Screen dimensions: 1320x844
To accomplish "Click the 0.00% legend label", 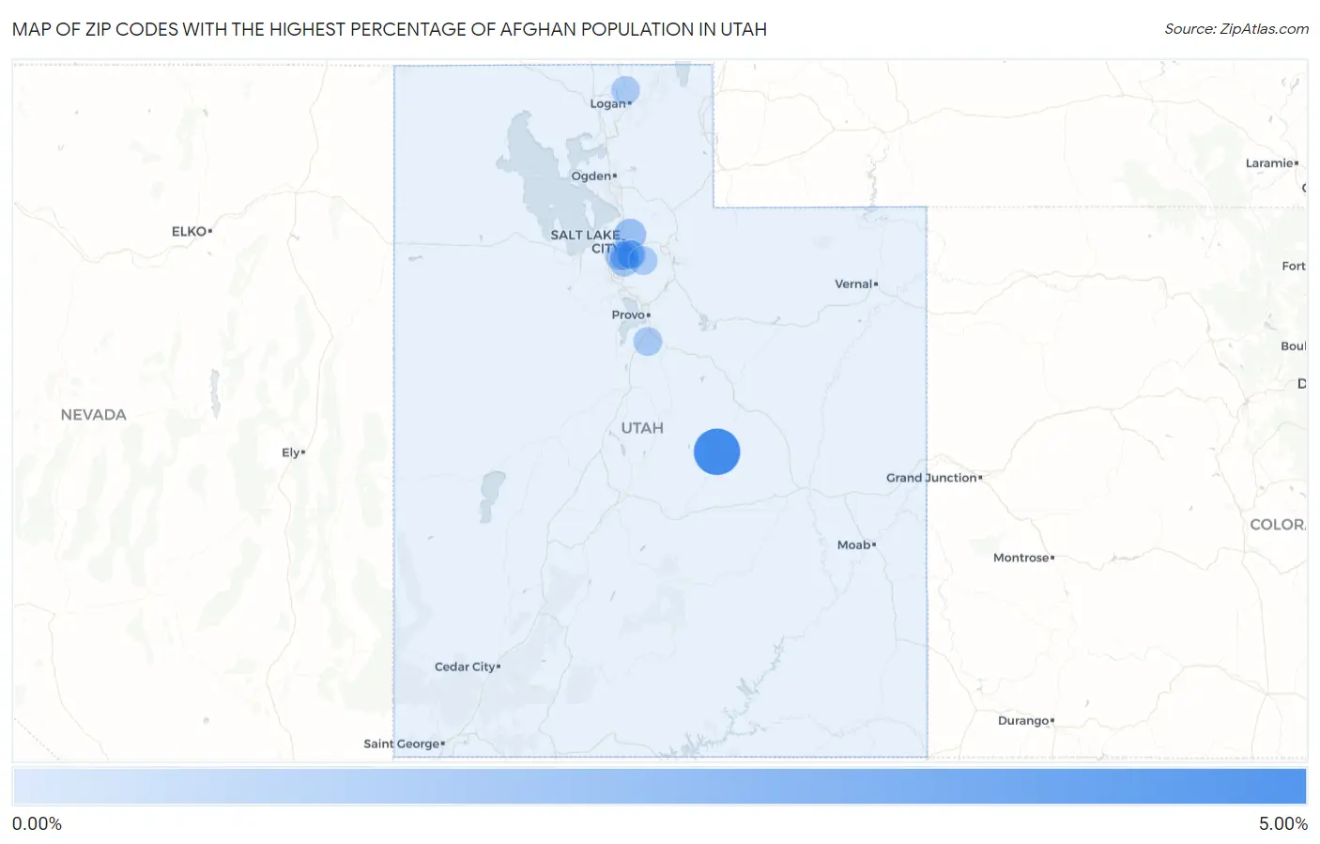I will click(37, 823).
